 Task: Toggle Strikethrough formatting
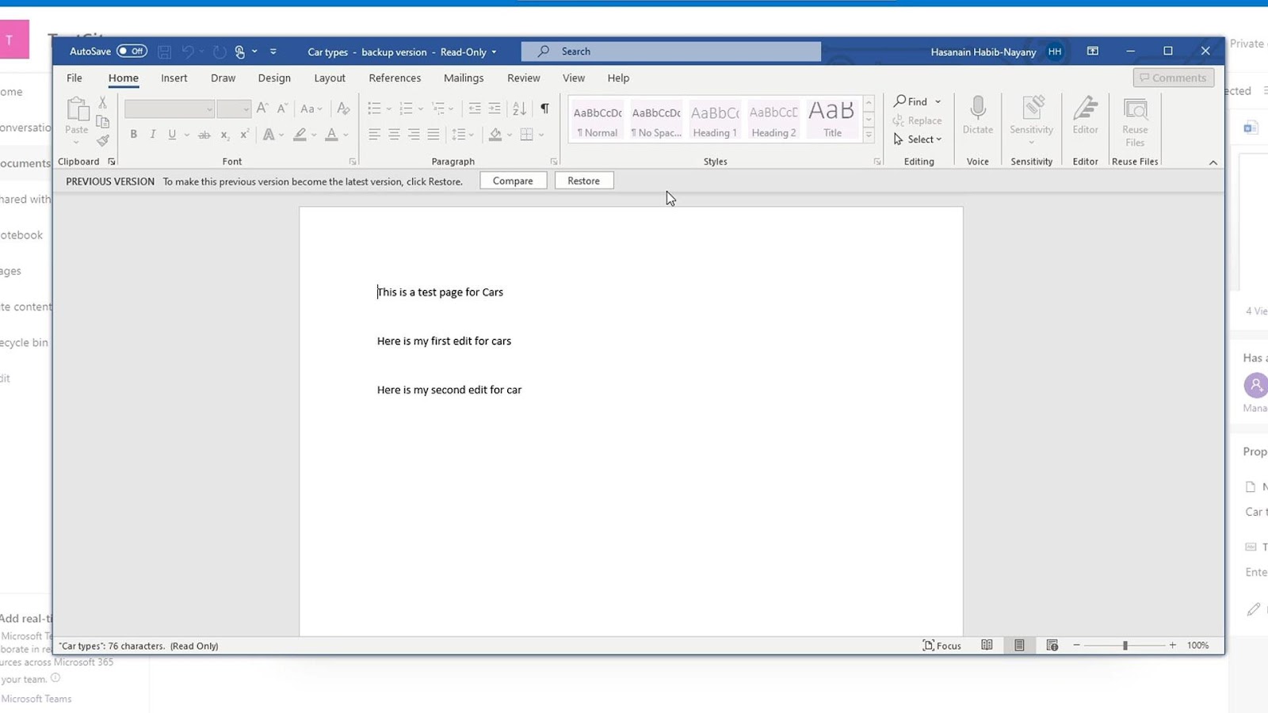point(204,135)
